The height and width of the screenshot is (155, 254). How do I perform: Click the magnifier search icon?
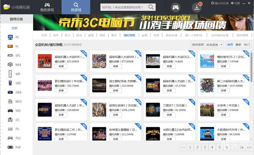(x=151, y=7)
